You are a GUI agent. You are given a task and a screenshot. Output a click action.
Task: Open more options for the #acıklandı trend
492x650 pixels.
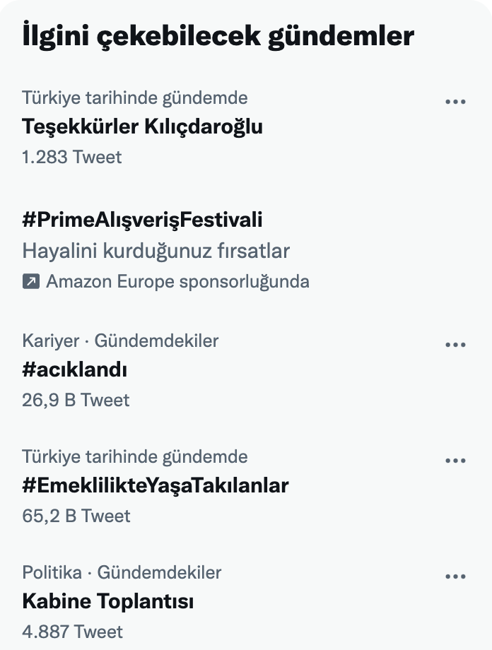coord(457,344)
